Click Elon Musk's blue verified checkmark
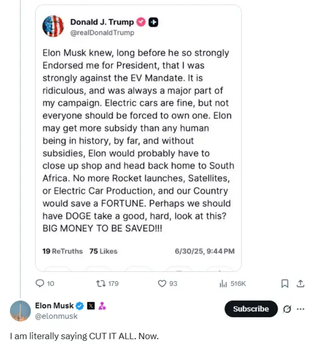The height and width of the screenshot is (346, 311). tap(80, 306)
